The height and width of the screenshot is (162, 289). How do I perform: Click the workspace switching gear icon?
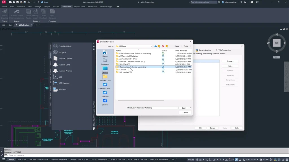pyautogui.click(x=261, y=160)
